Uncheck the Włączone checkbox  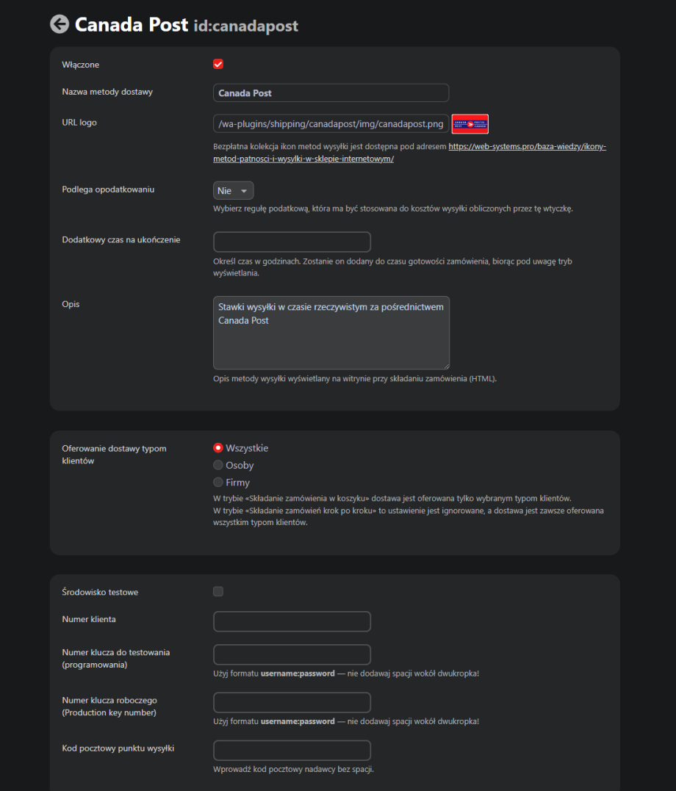pyautogui.click(x=218, y=64)
